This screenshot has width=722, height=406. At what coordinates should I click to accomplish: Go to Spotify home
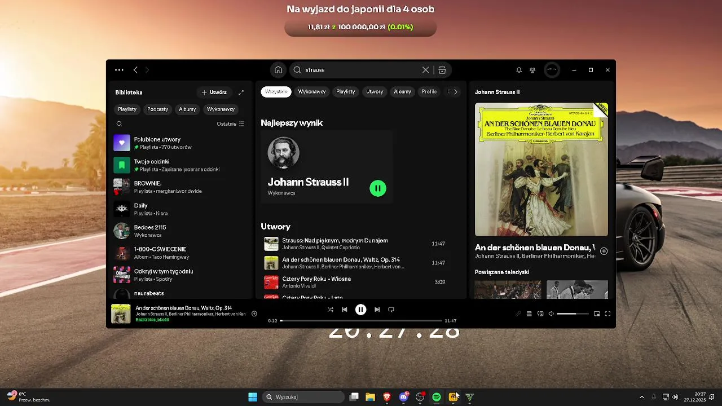[278, 70]
